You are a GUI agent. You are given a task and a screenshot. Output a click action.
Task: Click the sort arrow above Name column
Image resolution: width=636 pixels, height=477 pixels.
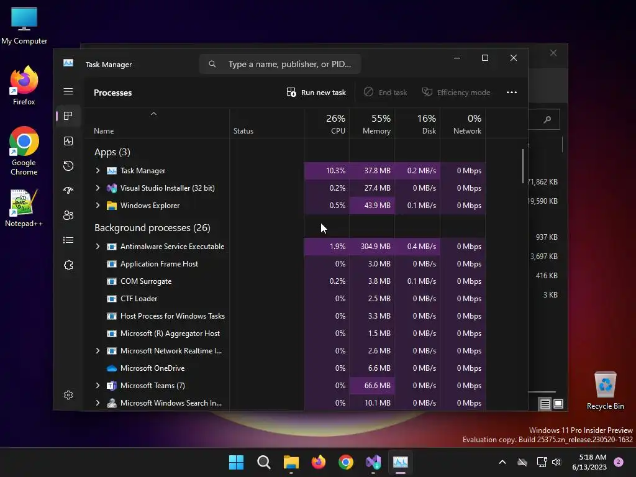click(x=154, y=114)
